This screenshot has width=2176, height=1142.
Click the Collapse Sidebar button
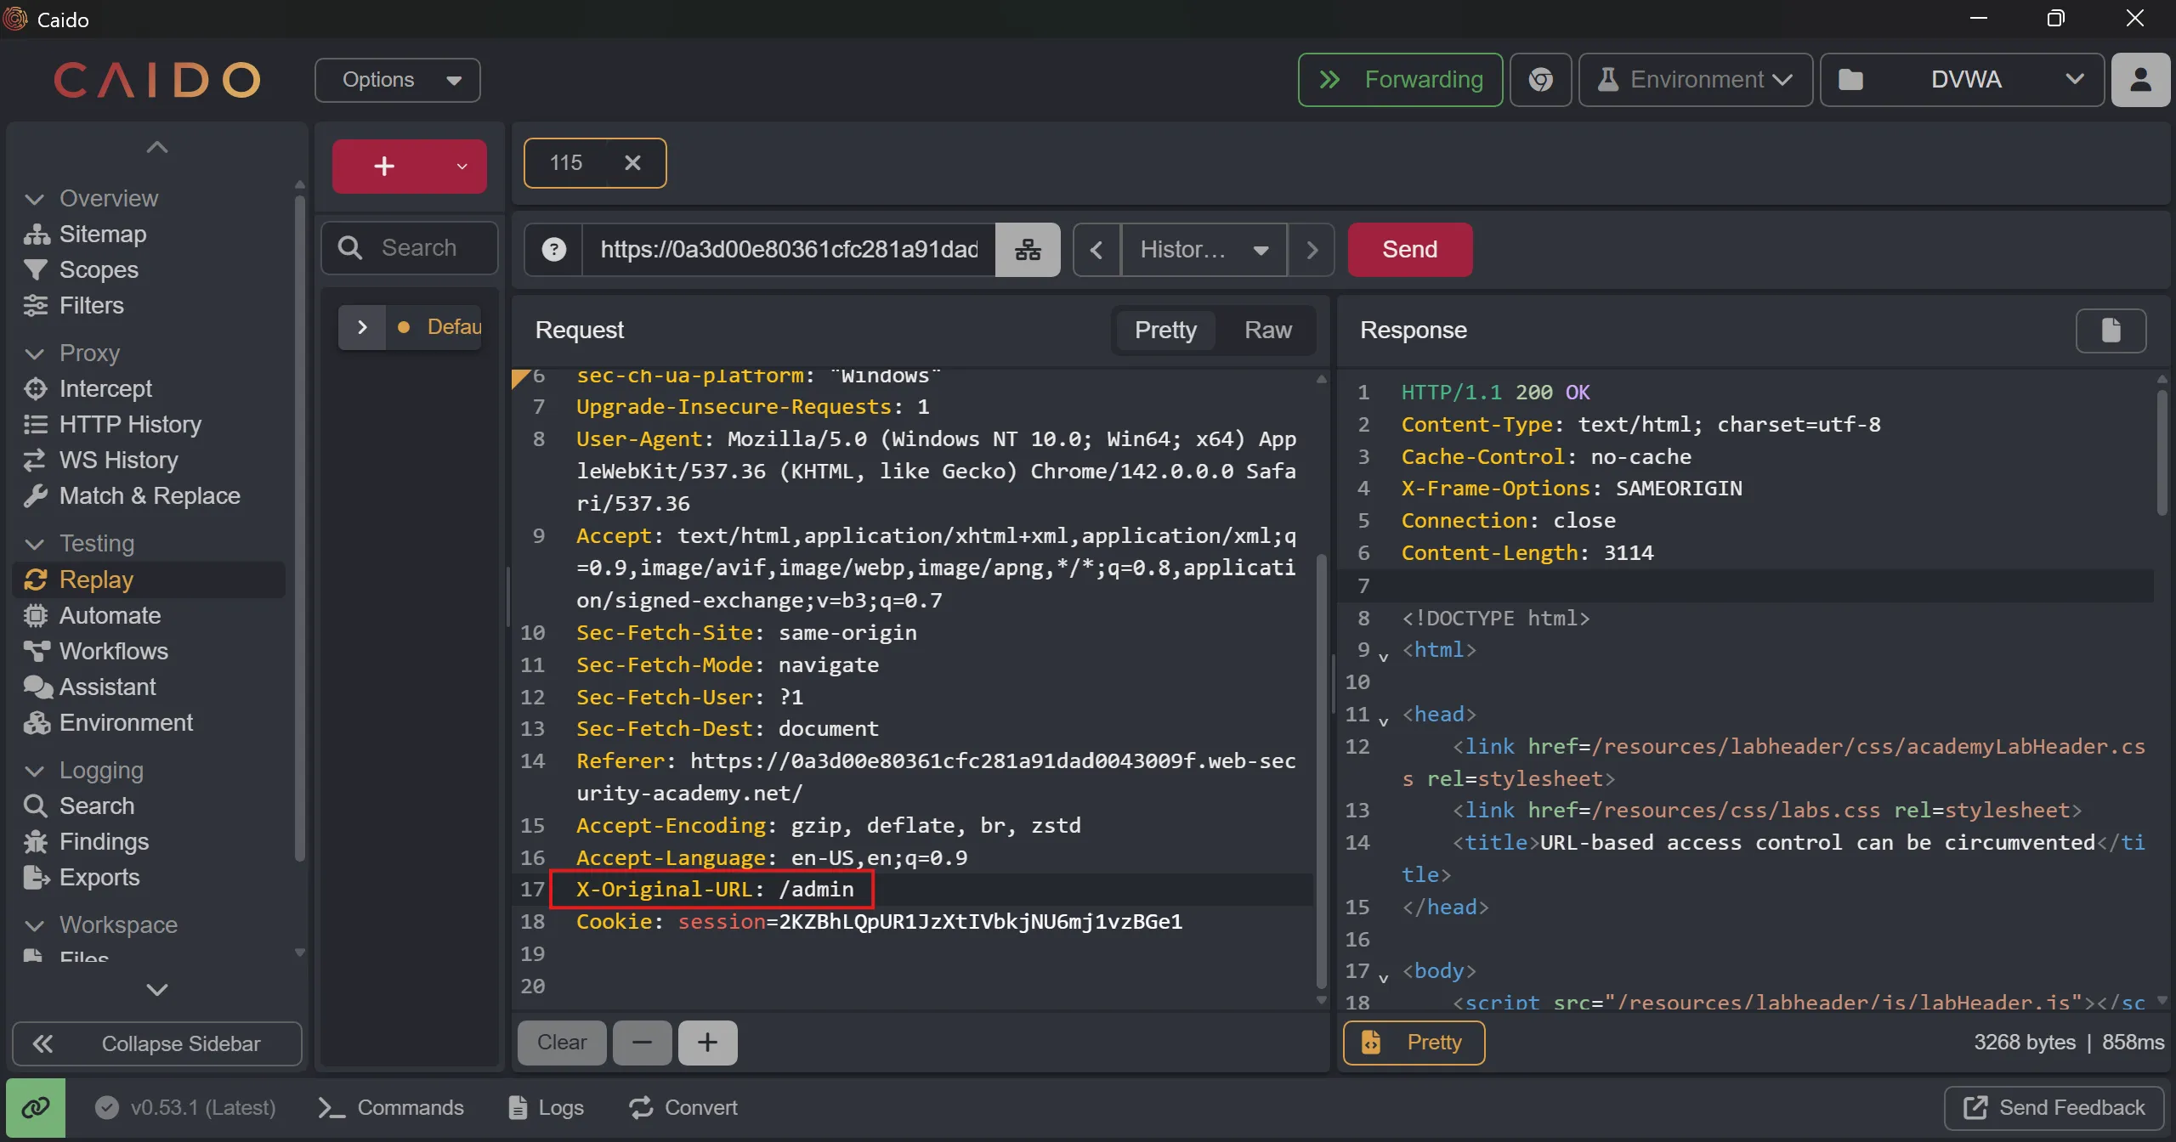157,1043
